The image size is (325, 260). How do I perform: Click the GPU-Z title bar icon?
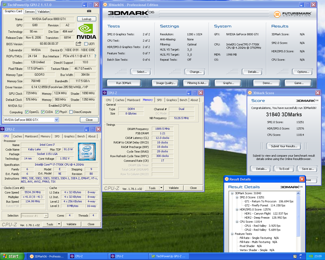coord(5,5)
